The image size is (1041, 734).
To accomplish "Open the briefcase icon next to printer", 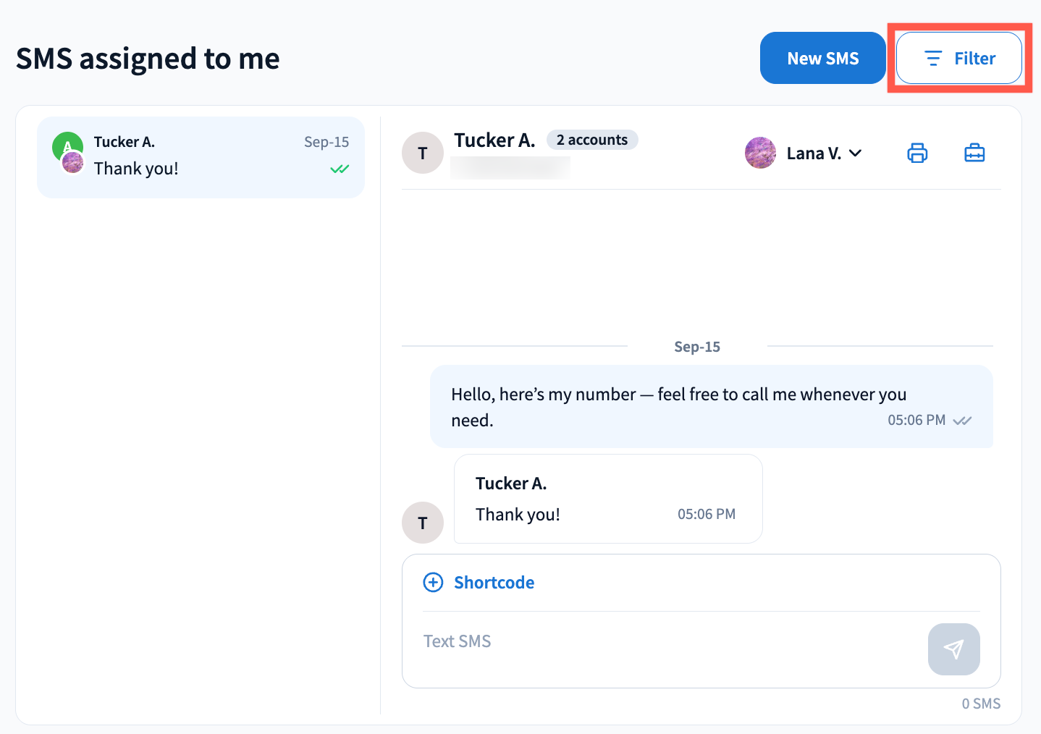I will point(974,153).
